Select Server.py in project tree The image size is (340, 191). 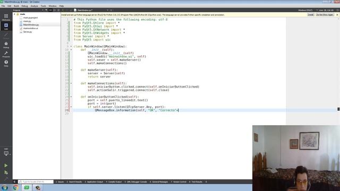coord(28,32)
